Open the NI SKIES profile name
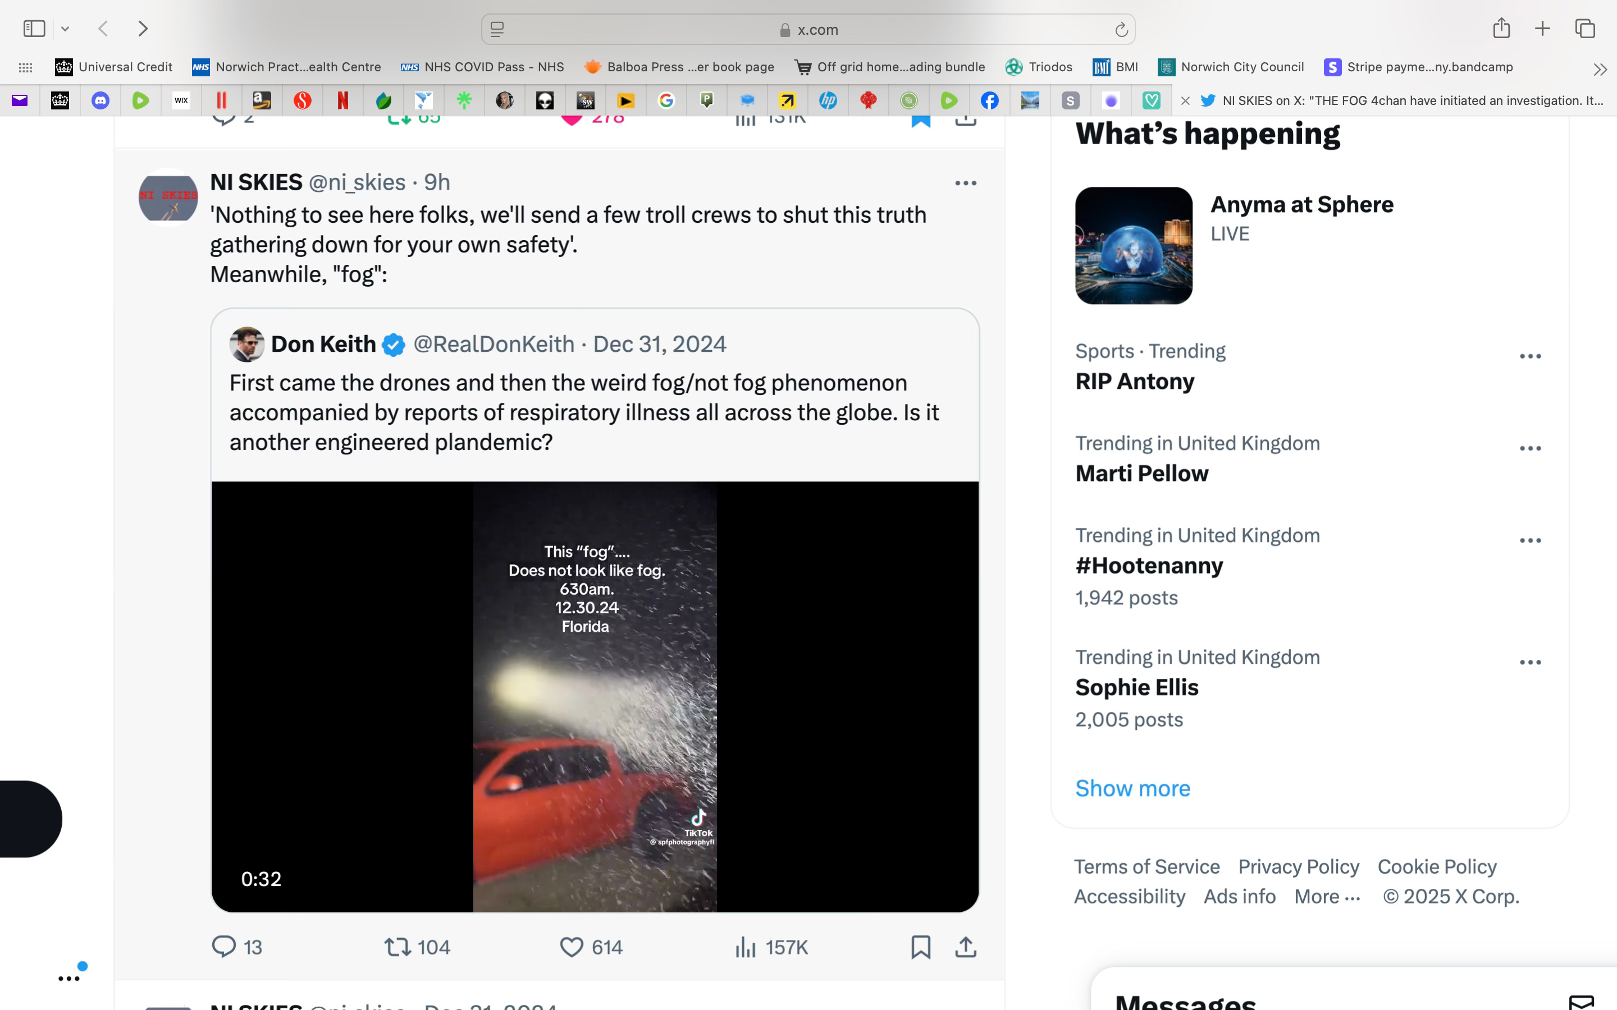The image size is (1617, 1010). pos(256,182)
